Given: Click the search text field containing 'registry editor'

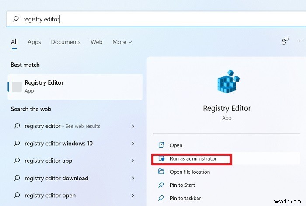Looking at the screenshot, I should point(156,19).
